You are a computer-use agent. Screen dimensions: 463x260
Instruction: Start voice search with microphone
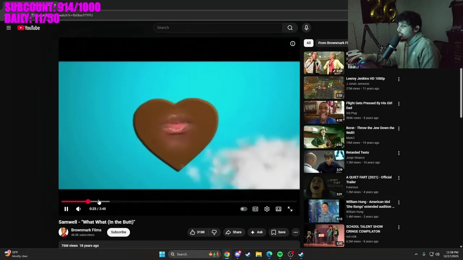(x=306, y=28)
